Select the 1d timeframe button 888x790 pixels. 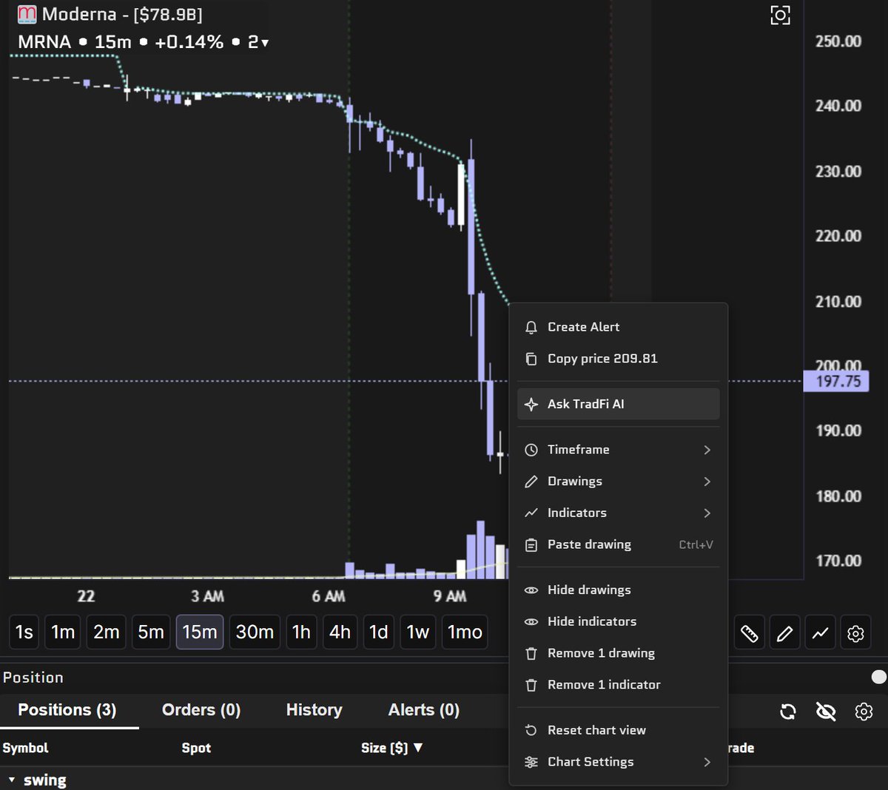[379, 632]
